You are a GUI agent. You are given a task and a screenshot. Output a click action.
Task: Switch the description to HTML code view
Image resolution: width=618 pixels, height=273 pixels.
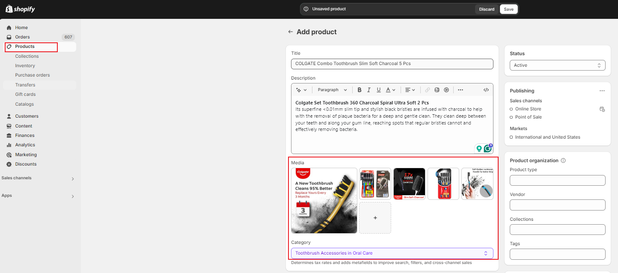(x=486, y=90)
